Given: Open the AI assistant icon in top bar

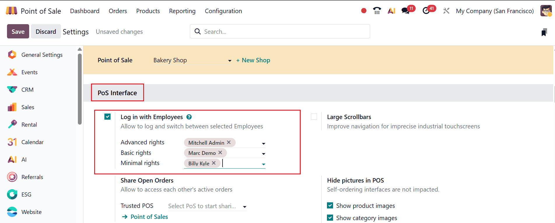Looking at the screenshot, I should tap(391, 11).
